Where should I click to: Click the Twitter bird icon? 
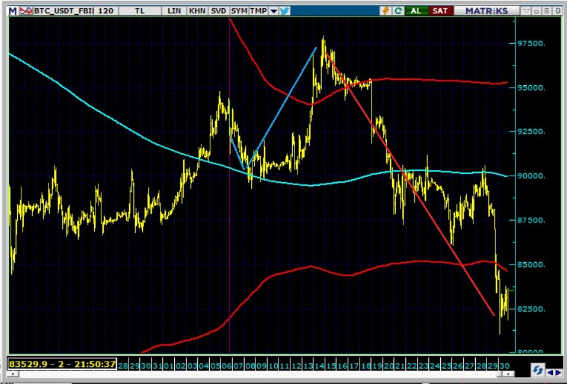point(284,11)
